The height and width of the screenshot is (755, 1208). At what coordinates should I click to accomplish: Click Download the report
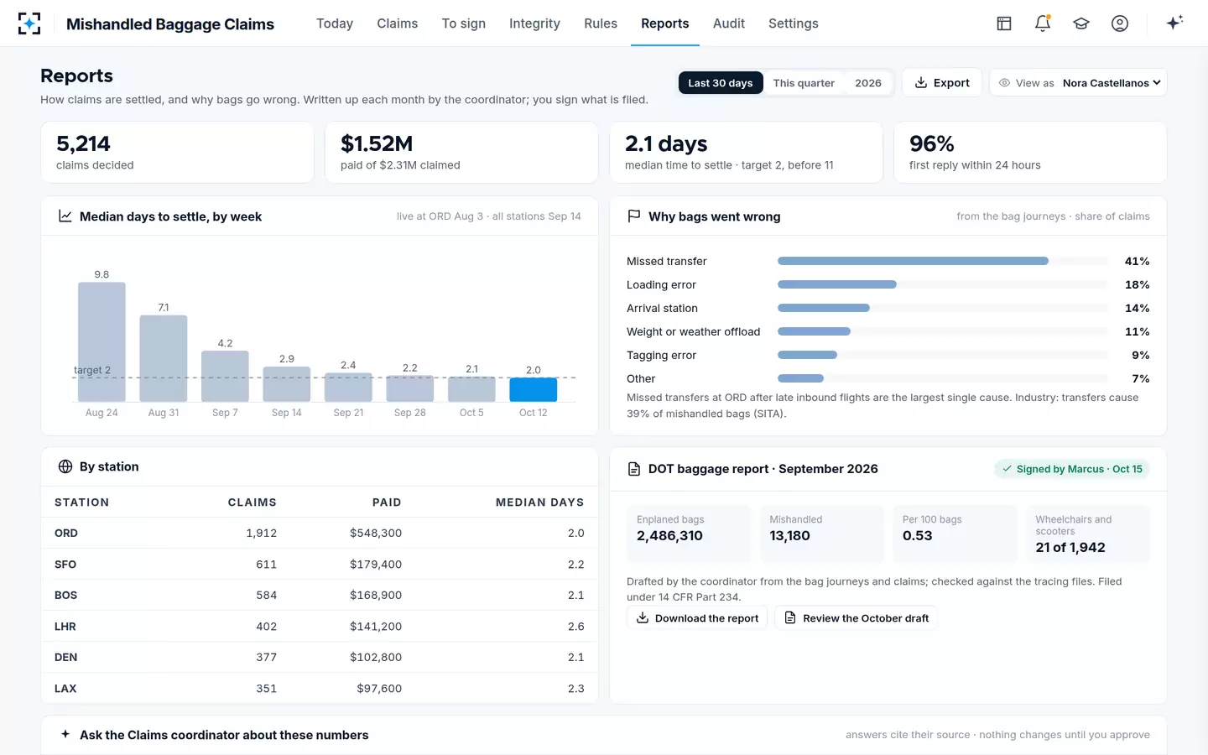pyautogui.click(x=697, y=618)
